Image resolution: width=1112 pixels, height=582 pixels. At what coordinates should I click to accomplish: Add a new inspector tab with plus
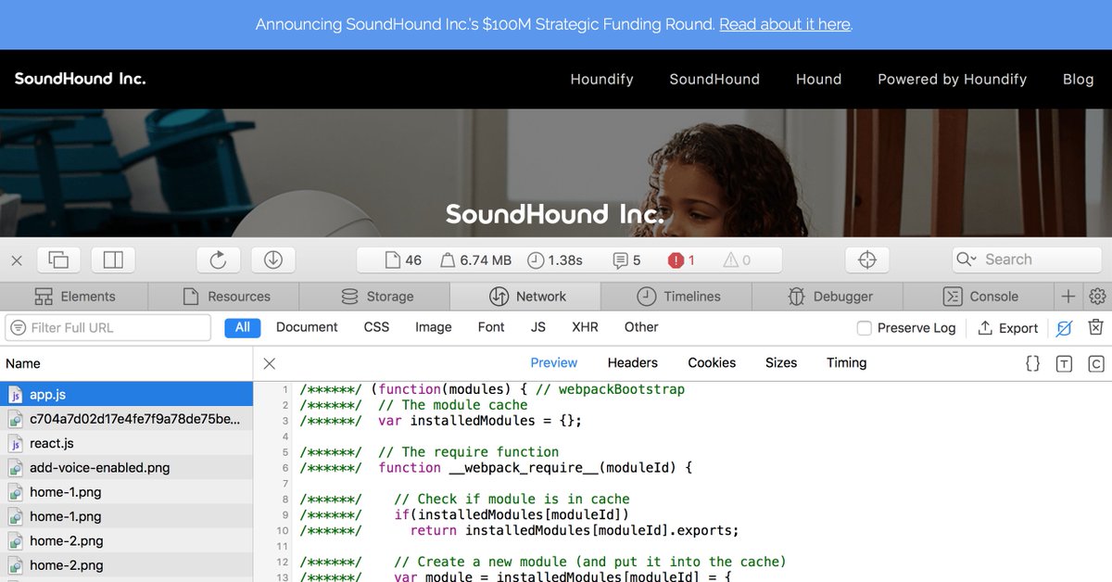coord(1068,297)
